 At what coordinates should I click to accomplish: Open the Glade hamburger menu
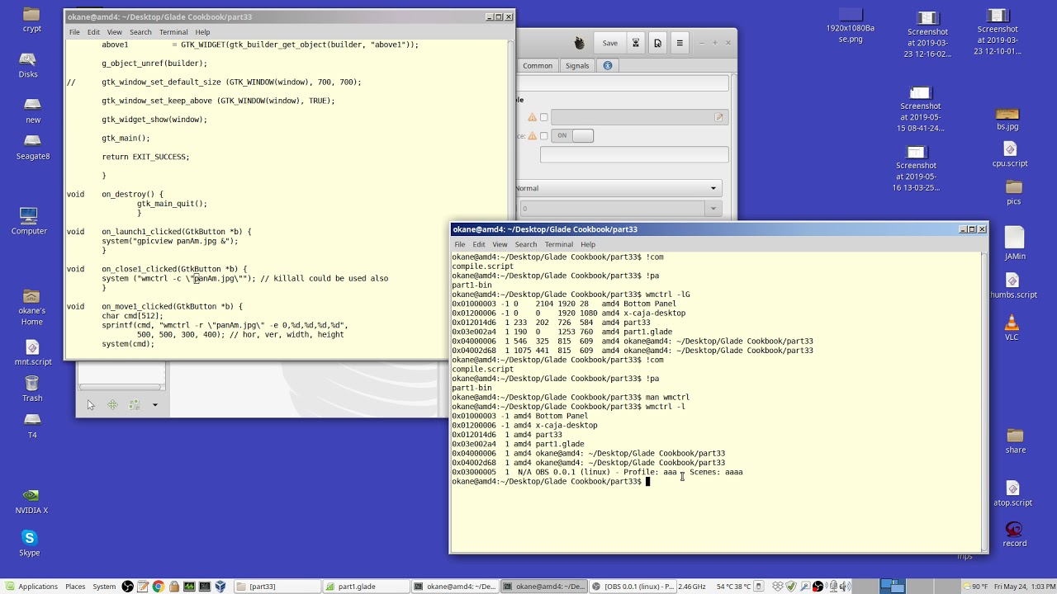tap(680, 43)
